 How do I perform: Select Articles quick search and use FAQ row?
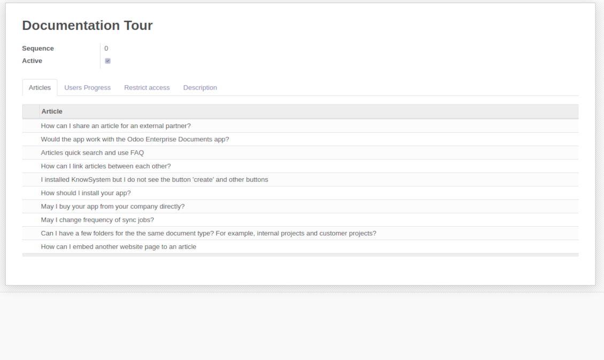[x=300, y=153]
